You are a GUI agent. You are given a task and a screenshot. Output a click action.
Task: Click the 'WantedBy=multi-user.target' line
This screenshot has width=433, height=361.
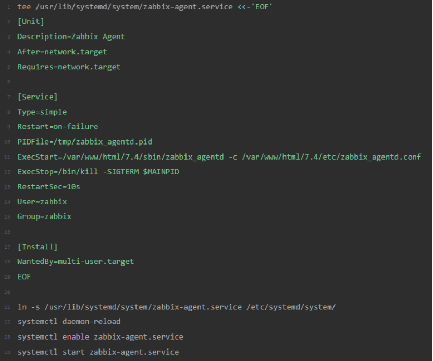[x=75, y=262]
